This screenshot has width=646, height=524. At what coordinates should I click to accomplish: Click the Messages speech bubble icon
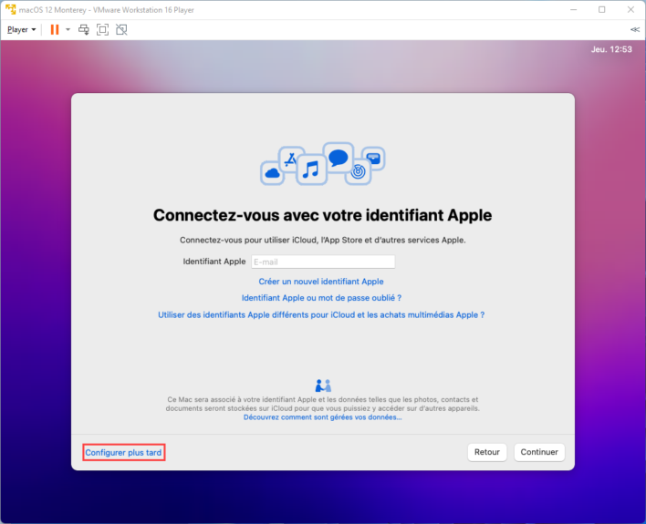339,158
